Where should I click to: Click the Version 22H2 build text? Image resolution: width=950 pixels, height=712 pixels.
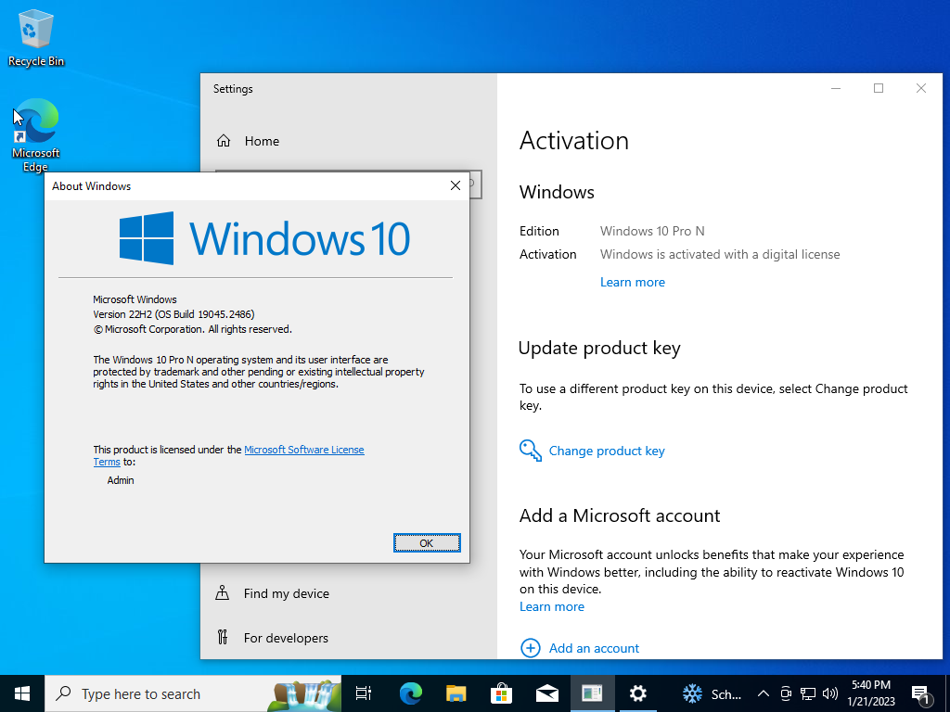173,314
